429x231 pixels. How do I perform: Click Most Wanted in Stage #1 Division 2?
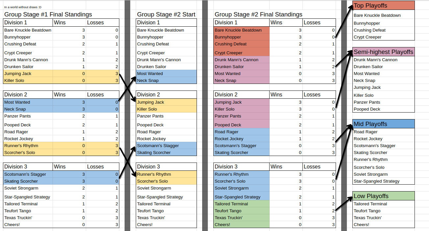tap(17, 102)
